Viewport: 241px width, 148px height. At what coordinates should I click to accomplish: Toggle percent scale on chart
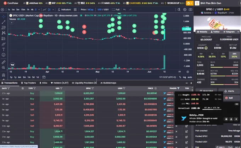[180, 77]
